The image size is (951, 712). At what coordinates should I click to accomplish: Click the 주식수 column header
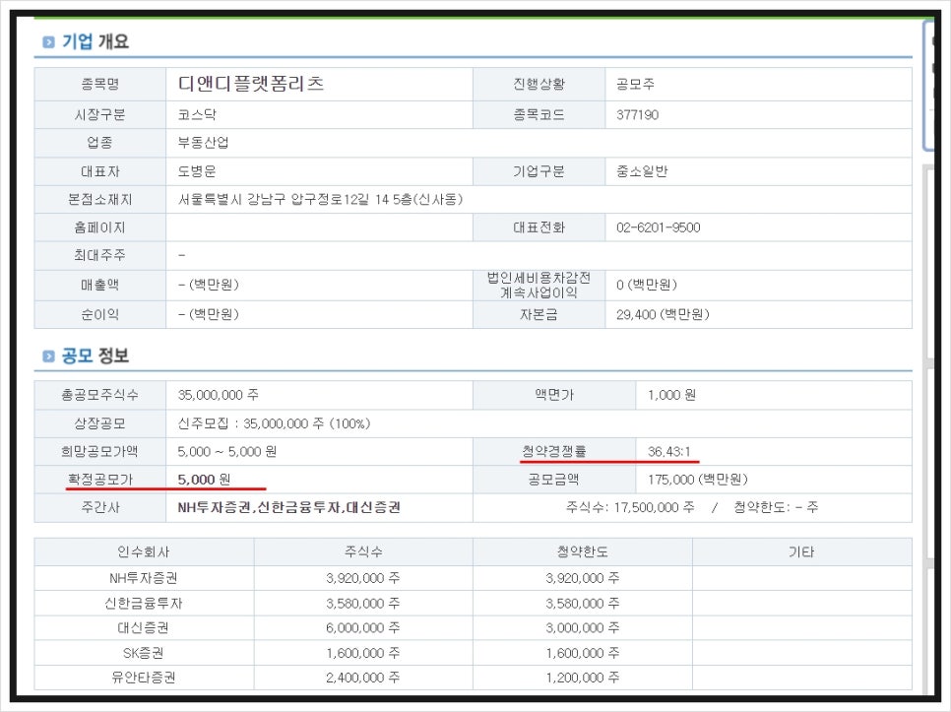363,551
